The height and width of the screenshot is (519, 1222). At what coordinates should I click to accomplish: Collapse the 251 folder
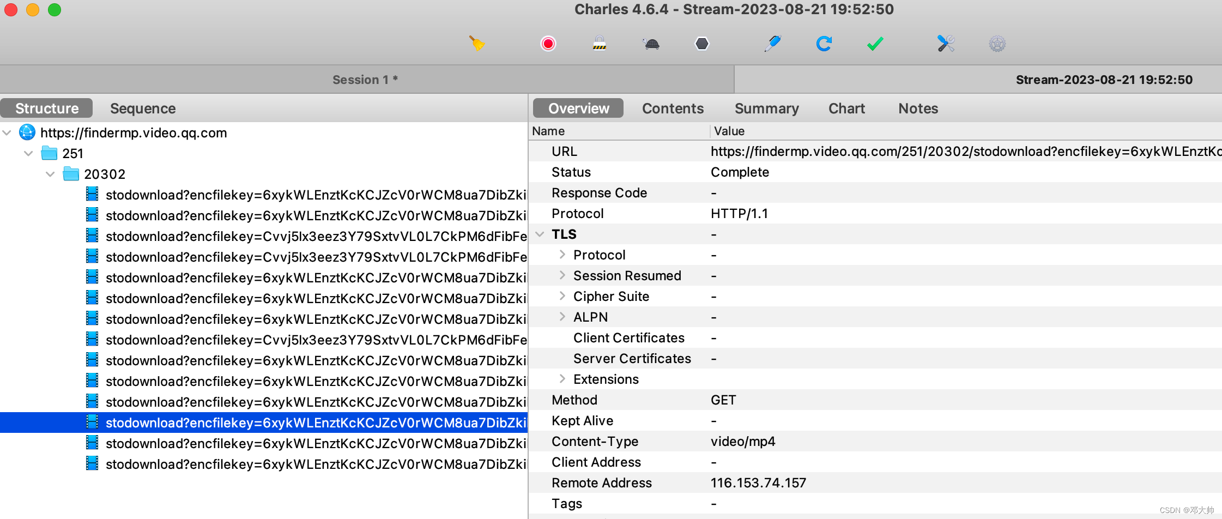coord(28,153)
